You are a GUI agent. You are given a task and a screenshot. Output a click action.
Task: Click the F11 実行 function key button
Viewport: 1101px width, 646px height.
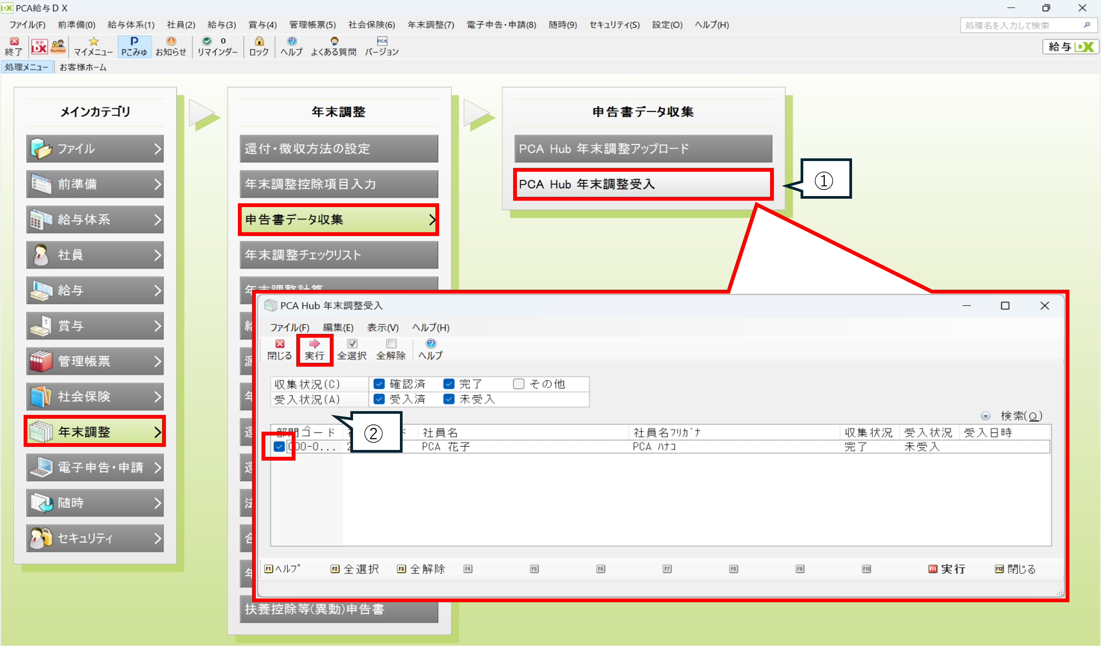(947, 569)
